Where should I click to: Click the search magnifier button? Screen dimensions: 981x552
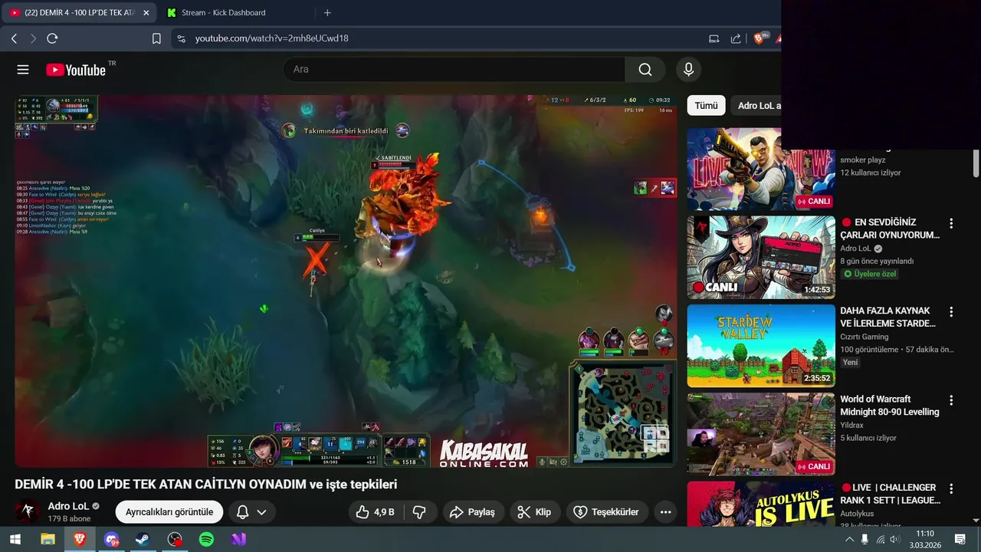click(x=645, y=70)
